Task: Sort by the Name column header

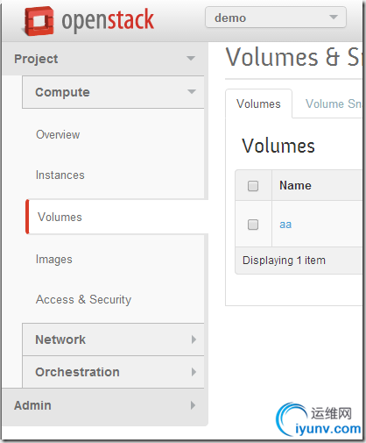Action: click(295, 185)
